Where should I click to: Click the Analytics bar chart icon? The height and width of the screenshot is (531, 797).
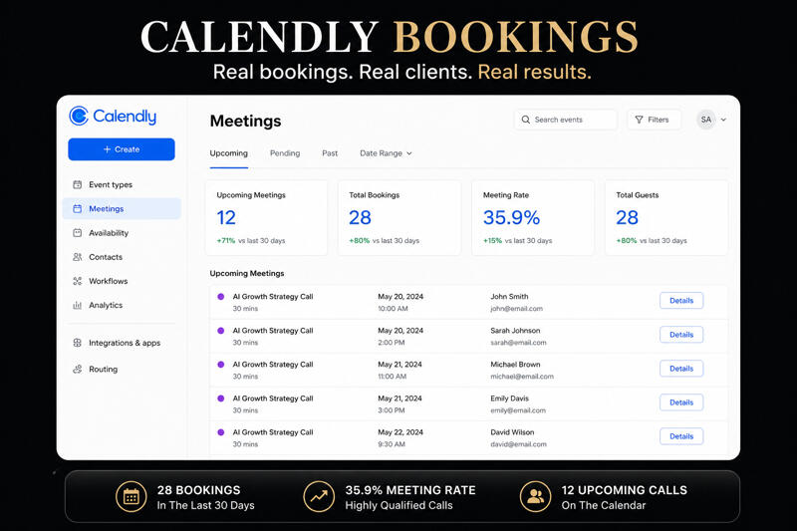tap(78, 305)
